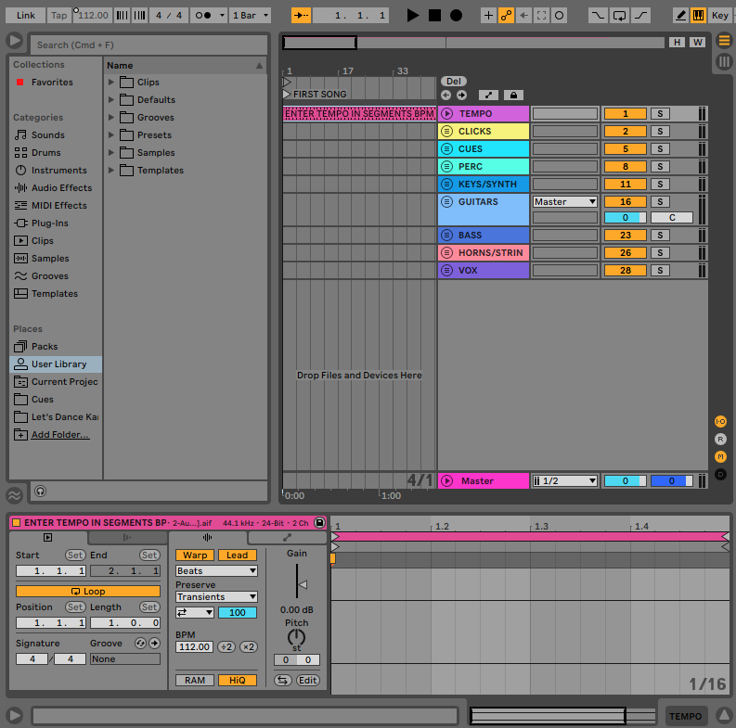
Task: Toggle Computer MIDI Keyboard icon
Action: point(698,16)
